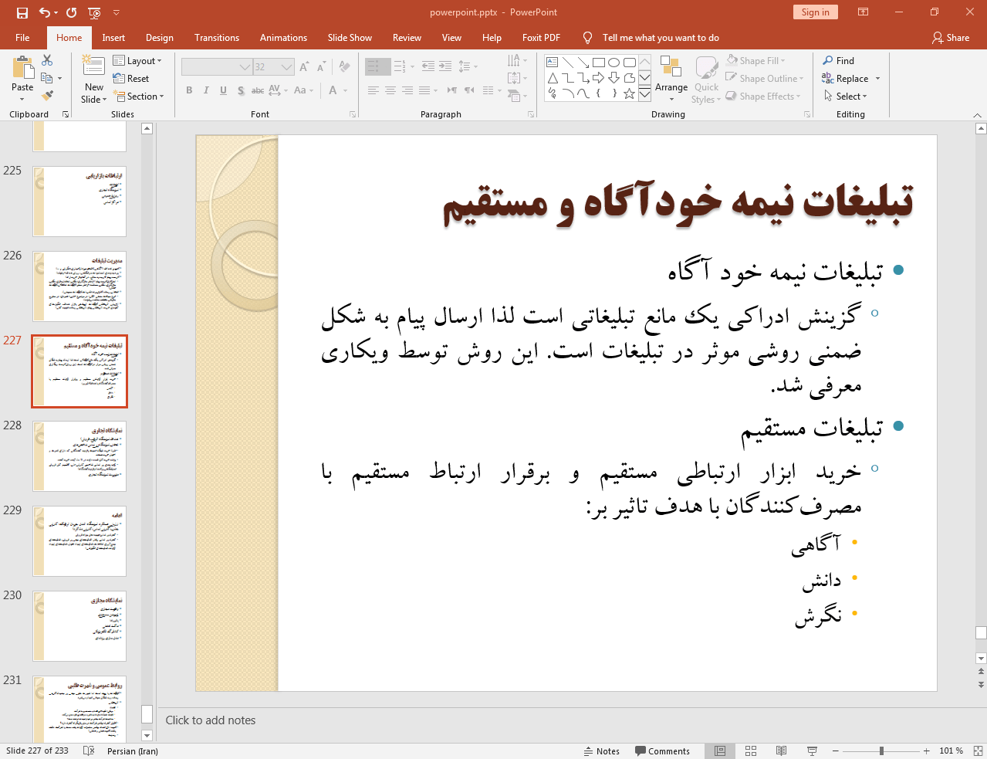Select the star shape in gallery
Screen dimensions: 987x759
point(630,93)
